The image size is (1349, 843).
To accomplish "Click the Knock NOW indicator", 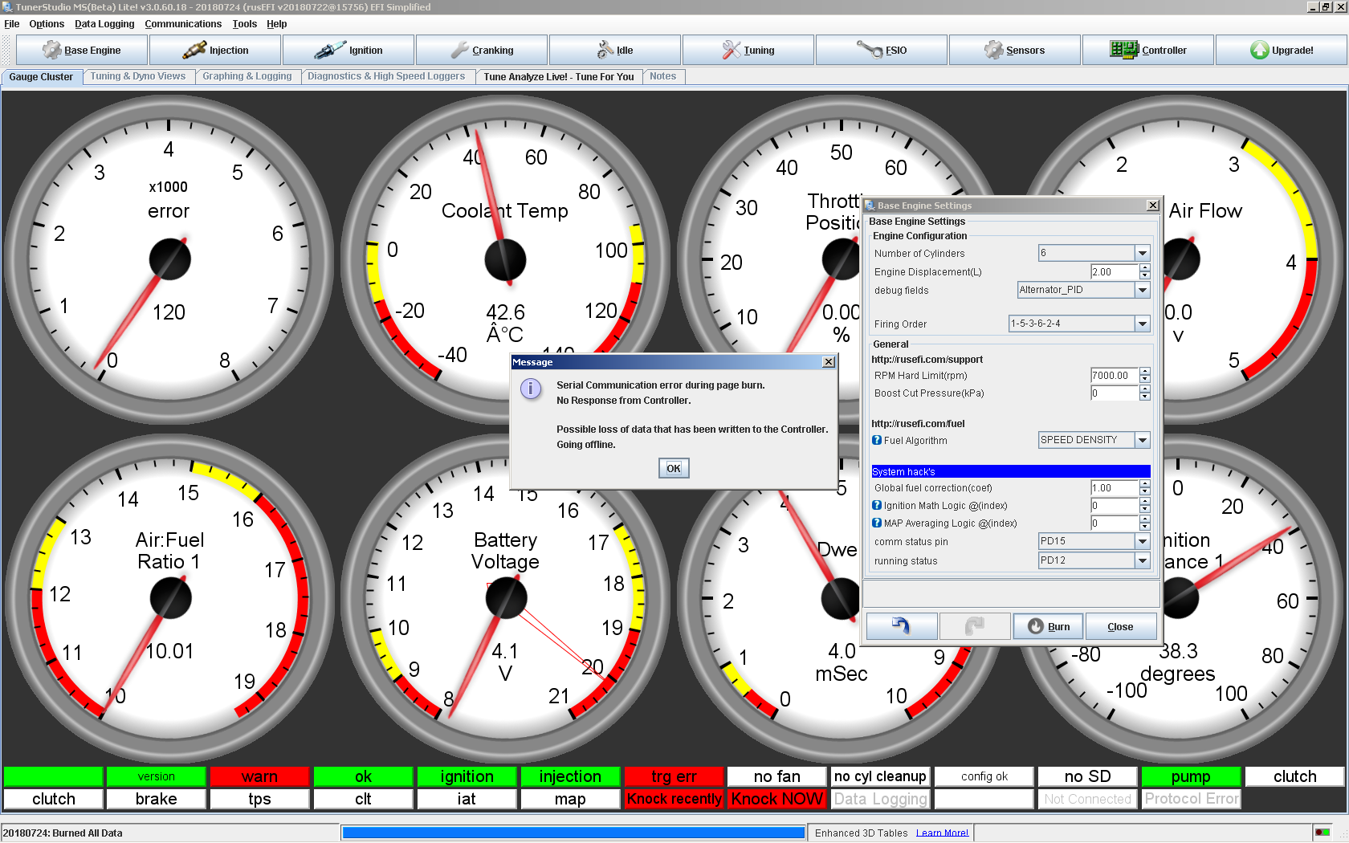I will (777, 799).
